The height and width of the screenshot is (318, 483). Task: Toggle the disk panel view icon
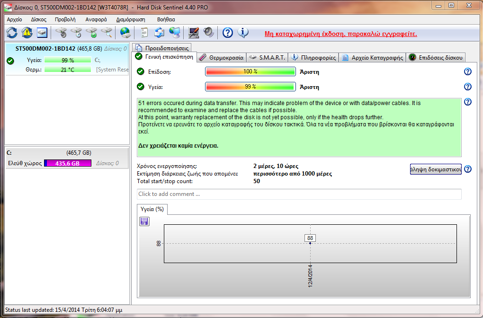[42, 33]
